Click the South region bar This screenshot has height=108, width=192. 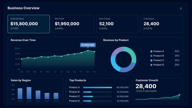[x=29, y=93]
